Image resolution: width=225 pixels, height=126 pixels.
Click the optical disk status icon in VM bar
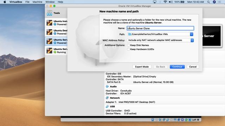tap(156, 120)
